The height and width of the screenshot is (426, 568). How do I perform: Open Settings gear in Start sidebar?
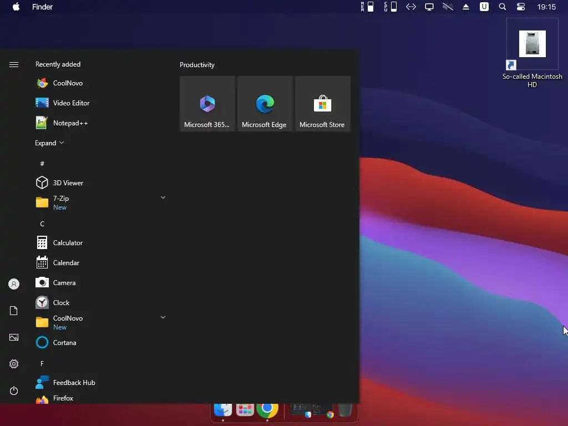[x=14, y=364]
